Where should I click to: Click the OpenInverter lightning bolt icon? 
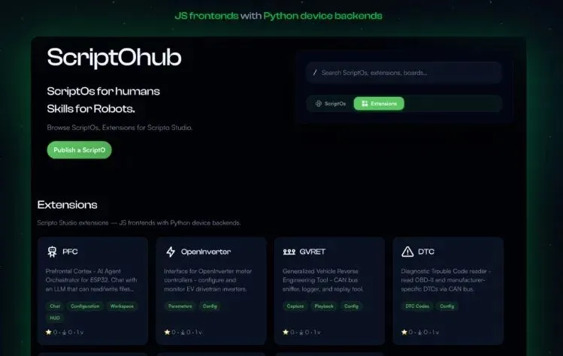171,252
